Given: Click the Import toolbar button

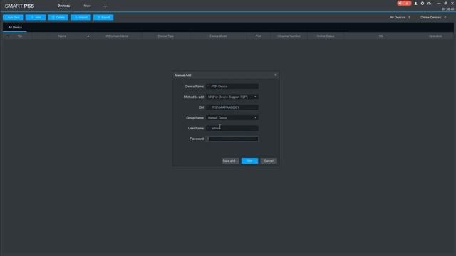Looking at the screenshot, I should click(81, 17).
